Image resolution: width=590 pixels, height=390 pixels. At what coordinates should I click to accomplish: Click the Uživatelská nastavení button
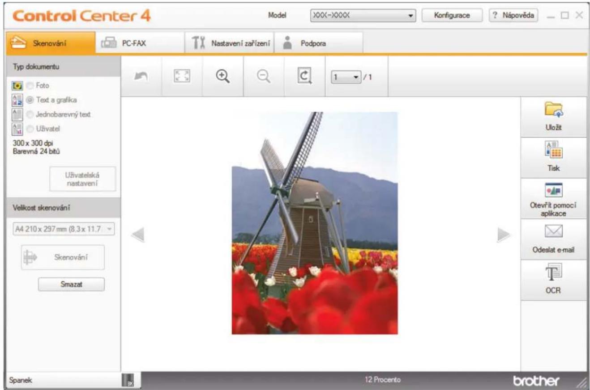82,179
